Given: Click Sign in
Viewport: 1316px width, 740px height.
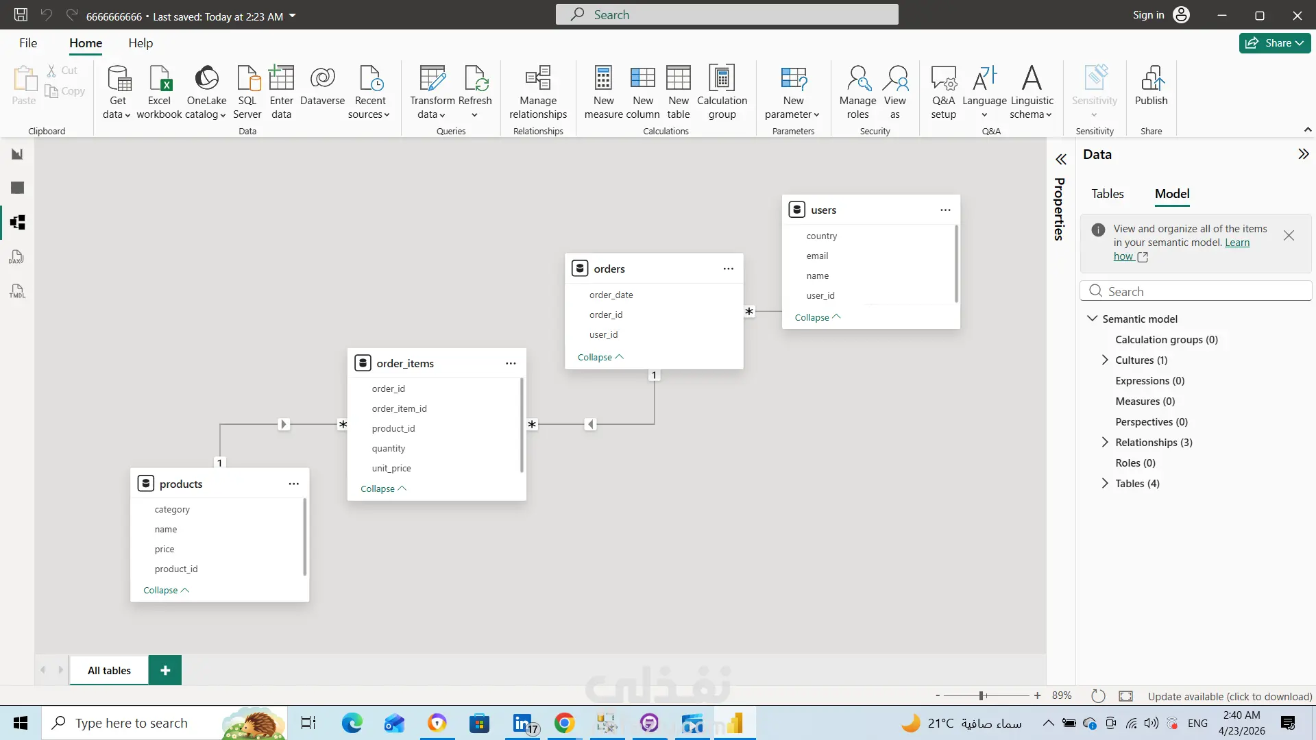Looking at the screenshot, I should (x=1161, y=15).
